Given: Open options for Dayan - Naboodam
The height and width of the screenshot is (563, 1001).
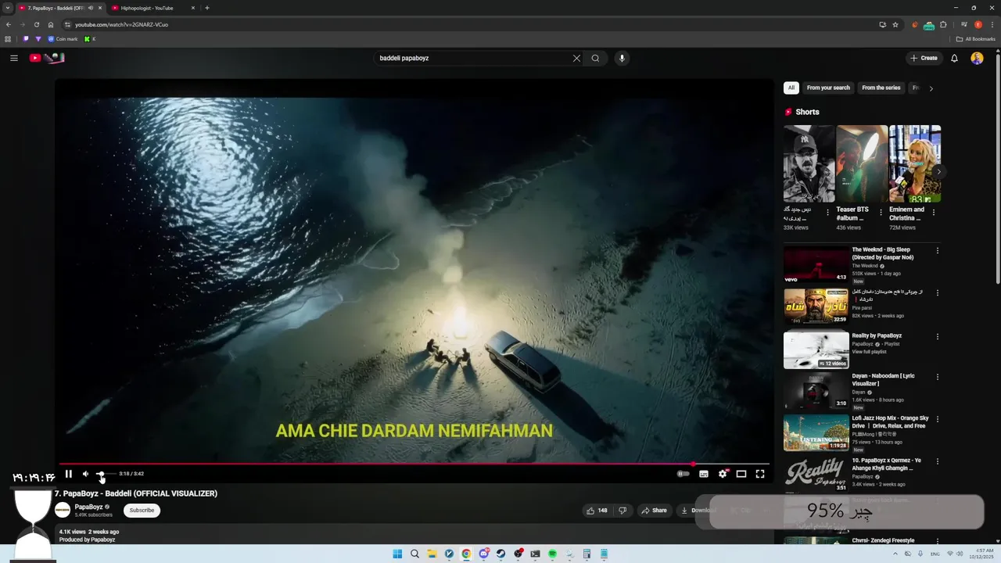Looking at the screenshot, I should [938, 378].
